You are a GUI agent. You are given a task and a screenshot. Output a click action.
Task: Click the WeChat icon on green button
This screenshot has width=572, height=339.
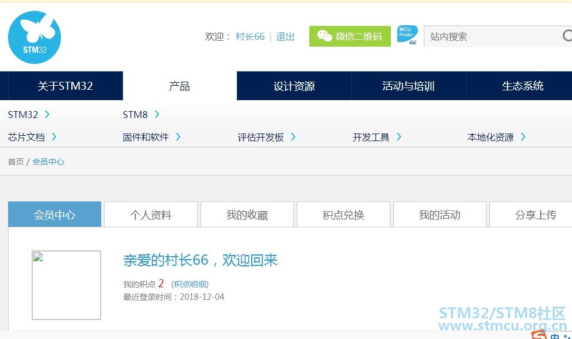[324, 36]
